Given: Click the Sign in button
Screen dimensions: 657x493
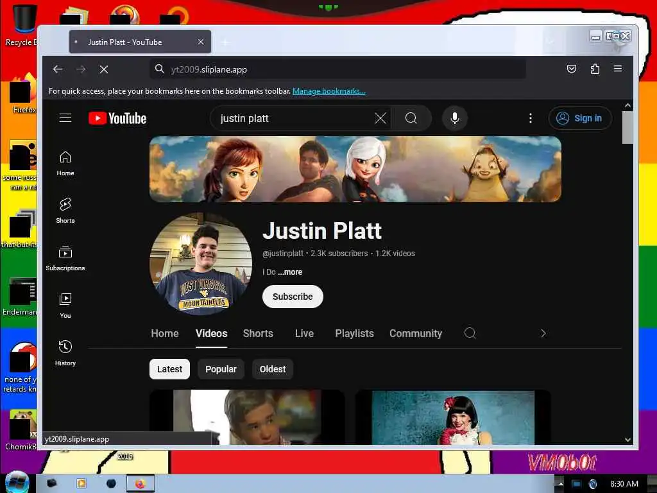Looking at the screenshot, I should [580, 118].
